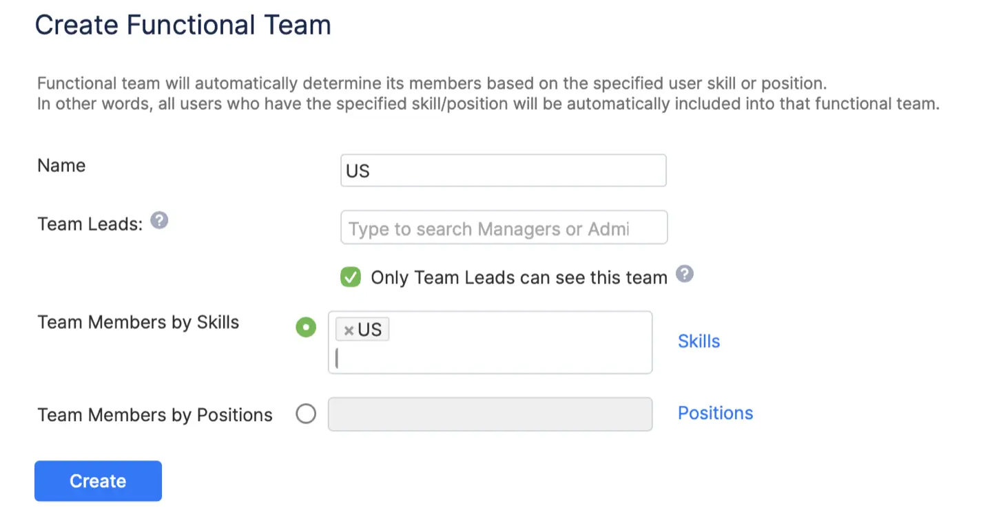Select the Team Members by Skills radio button
992x523 pixels.
click(306, 328)
